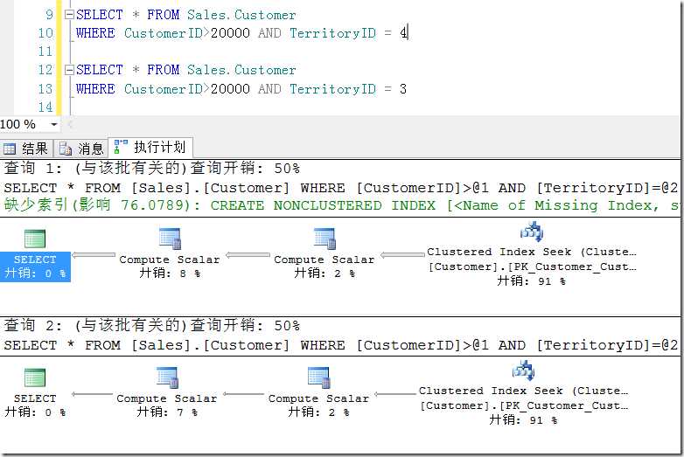The image size is (684, 457).
Task: Click the Clustered Index Seek icon in query 1
Action: point(531,232)
